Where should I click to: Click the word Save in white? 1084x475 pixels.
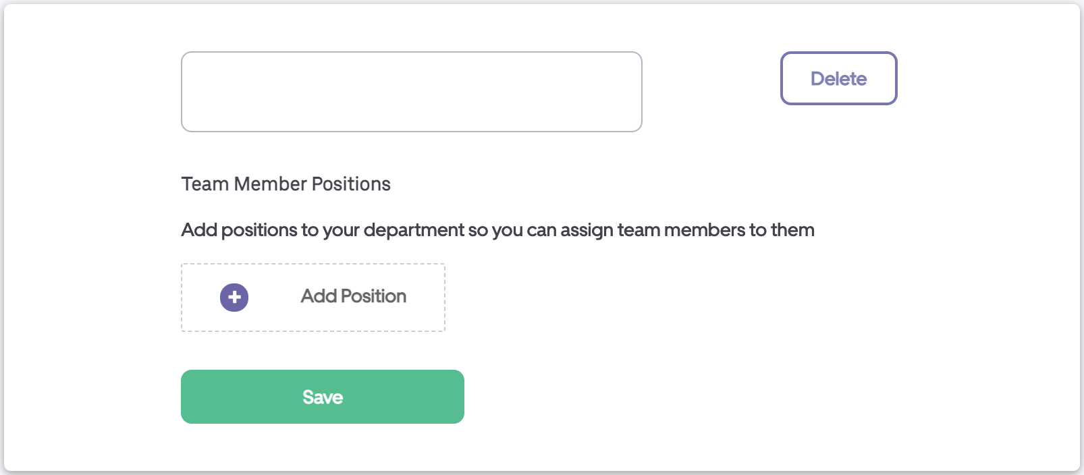[323, 397]
